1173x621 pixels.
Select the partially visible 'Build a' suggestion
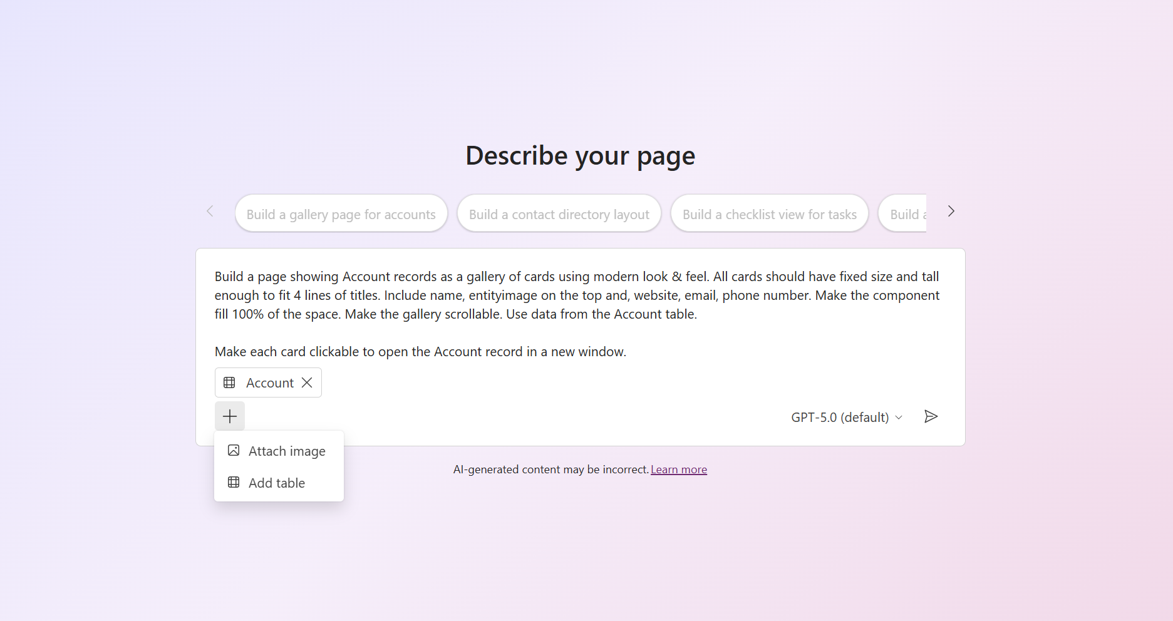tap(904, 214)
